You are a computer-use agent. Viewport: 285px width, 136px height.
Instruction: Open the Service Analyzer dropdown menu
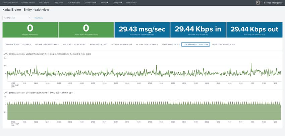coord(10,3)
